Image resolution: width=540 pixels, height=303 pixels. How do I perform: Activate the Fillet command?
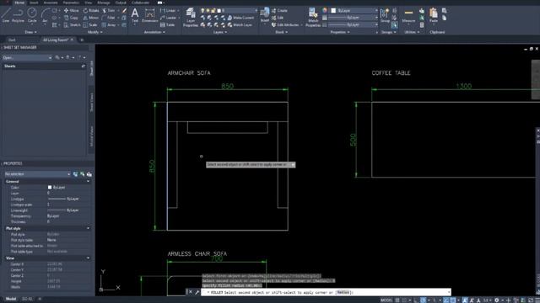[109, 18]
